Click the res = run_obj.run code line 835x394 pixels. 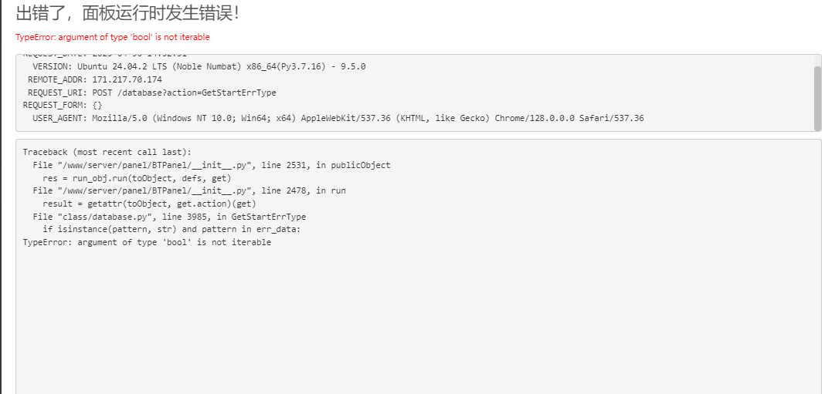[137, 178]
